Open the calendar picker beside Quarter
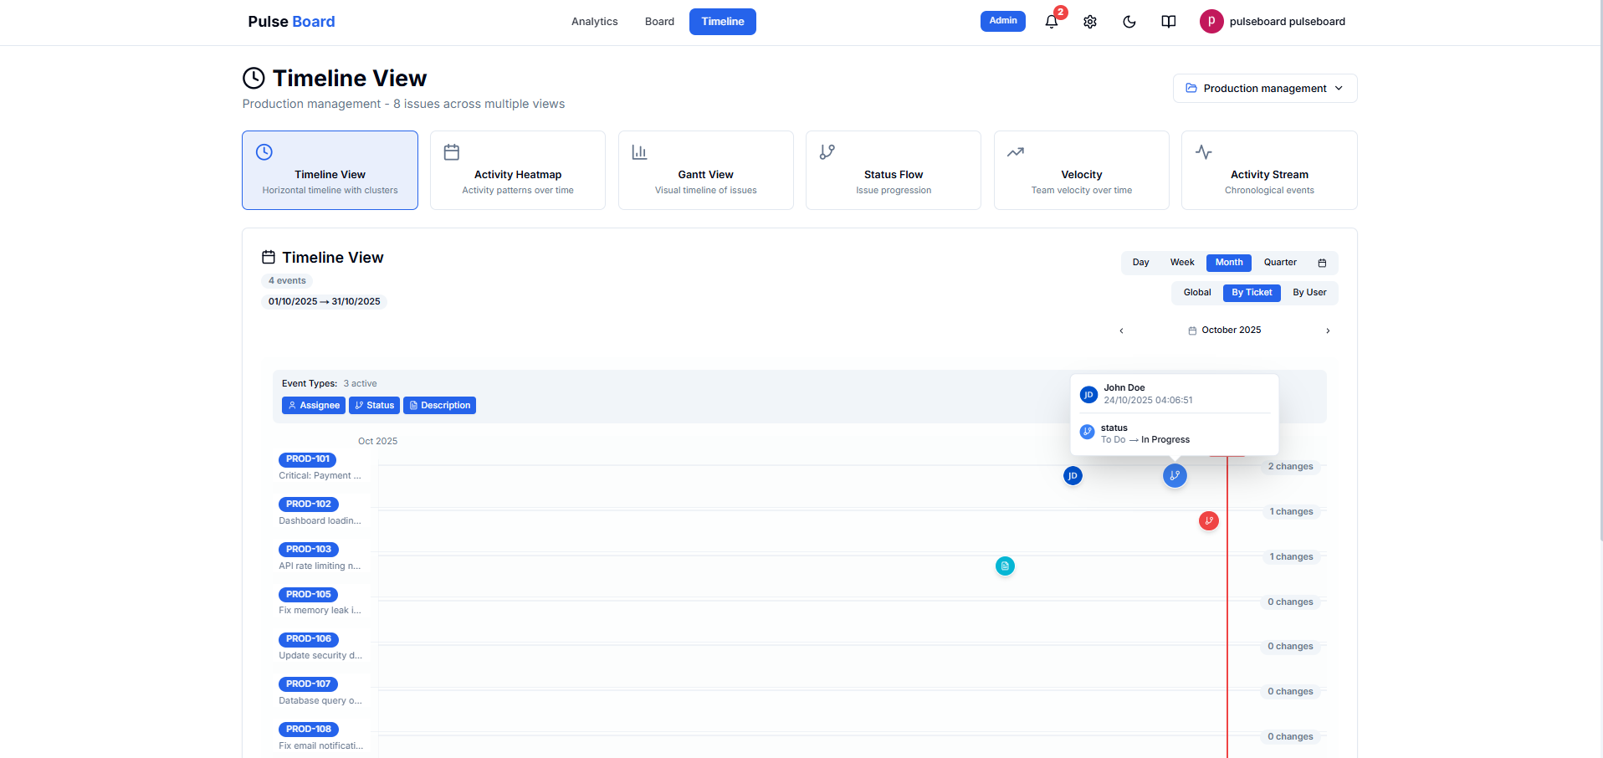The image size is (1603, 758). [1322, 263]
